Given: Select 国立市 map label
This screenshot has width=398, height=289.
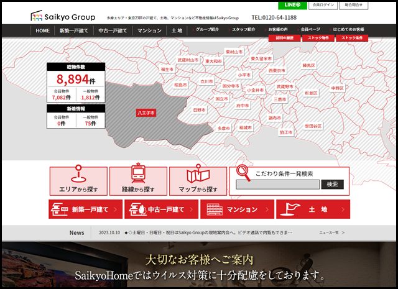Looking at the screenshot, I should 221,99.
